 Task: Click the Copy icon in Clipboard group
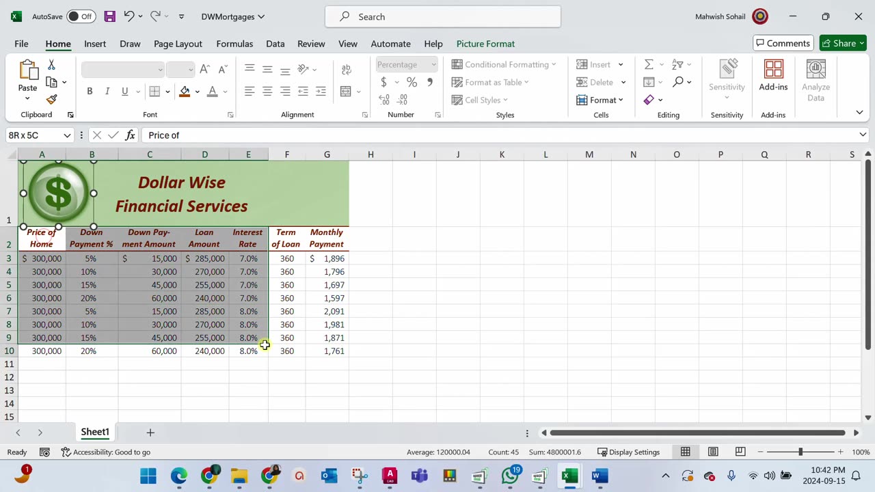(51, 82)
